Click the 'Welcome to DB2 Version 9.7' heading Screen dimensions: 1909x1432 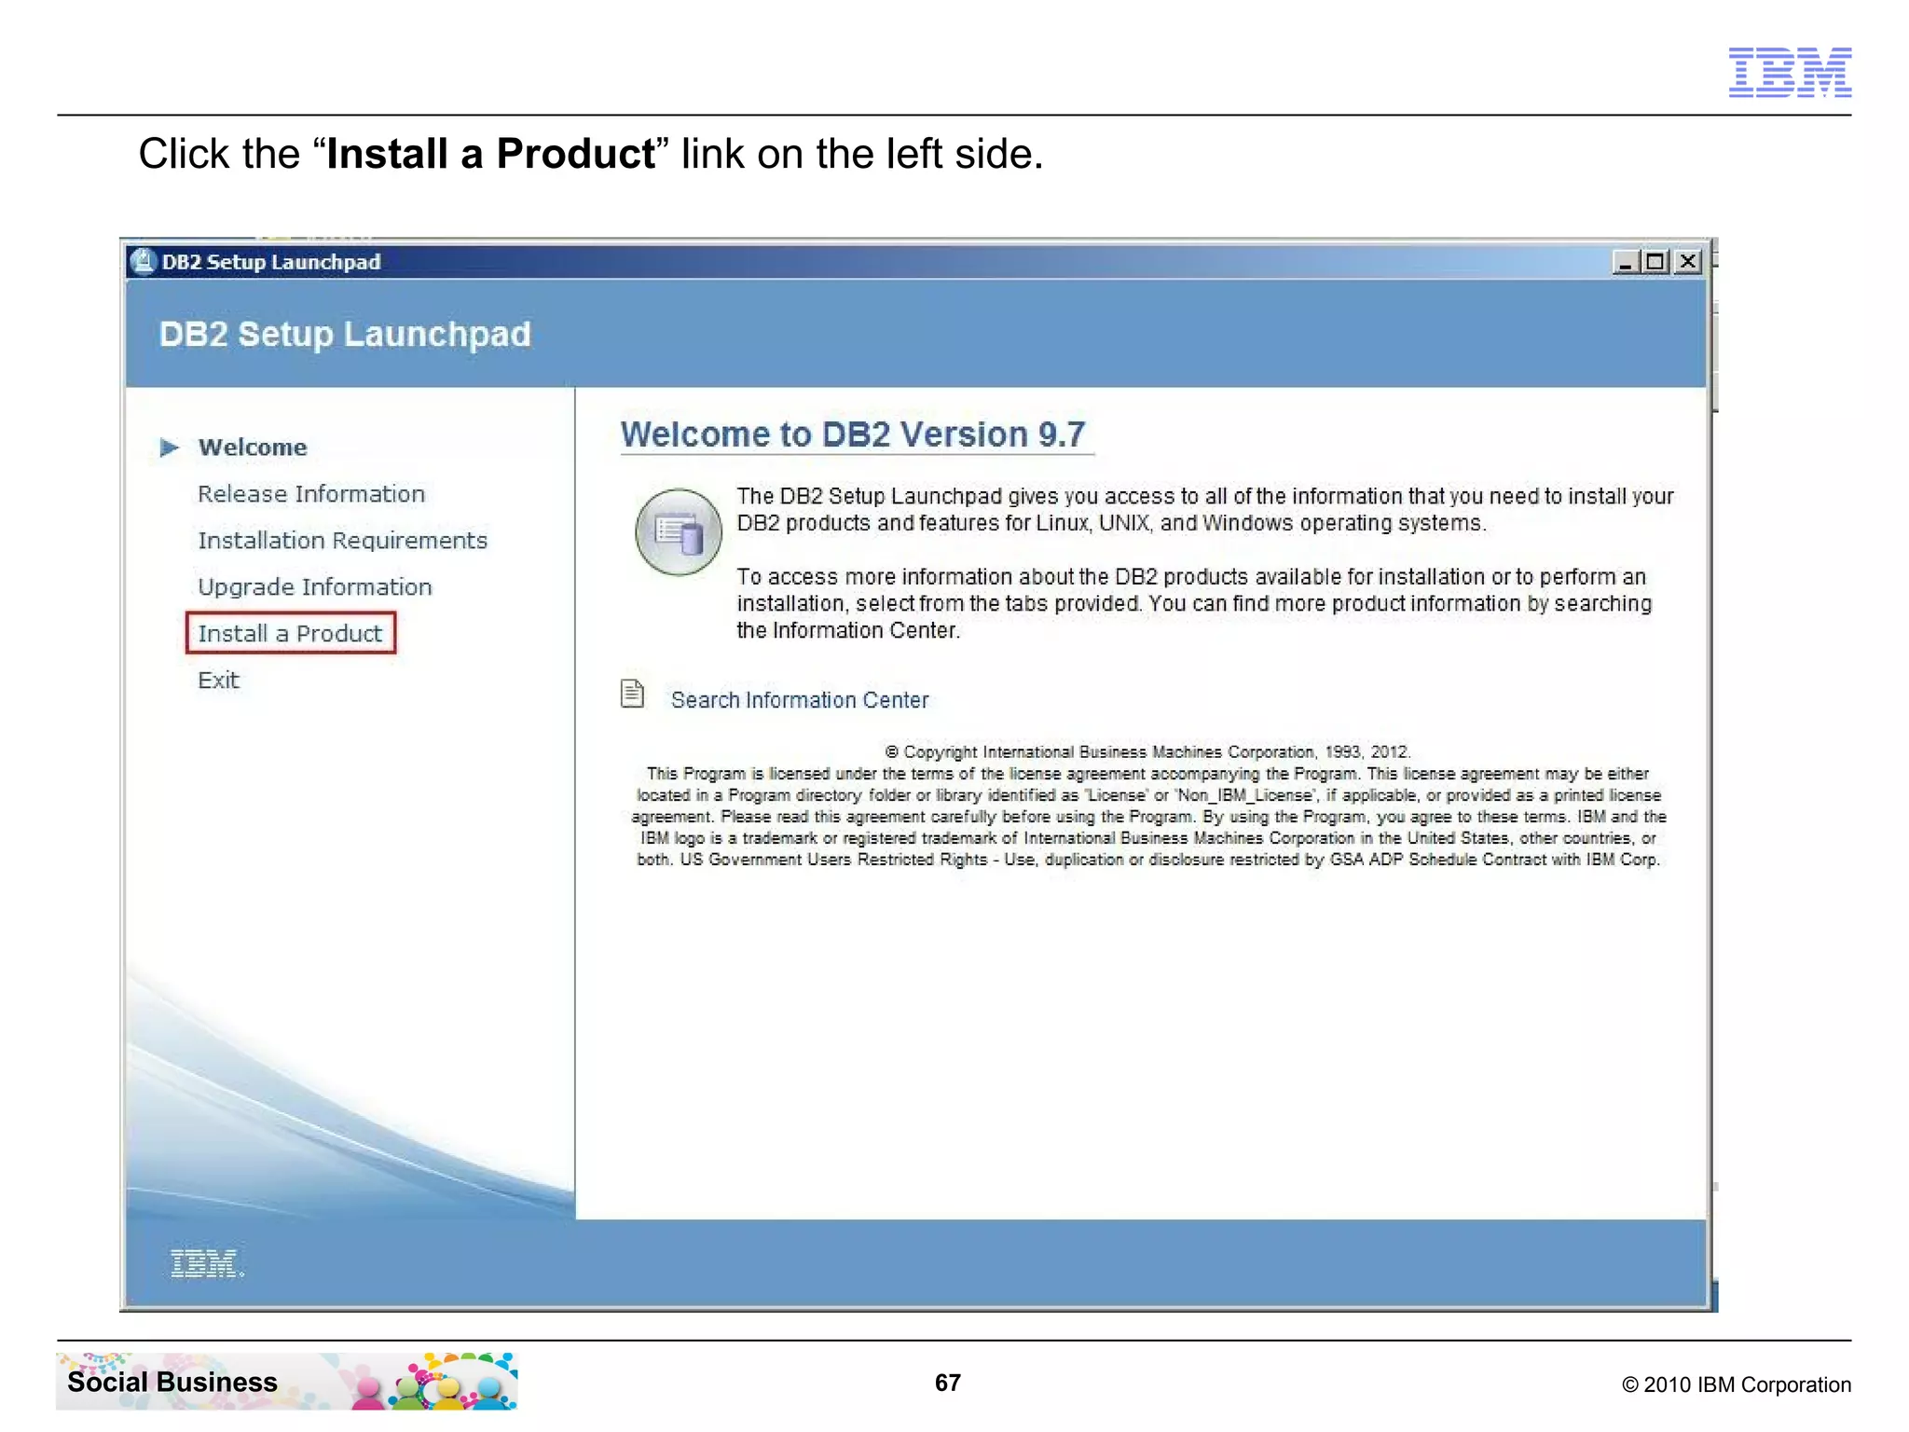[853, 434]
